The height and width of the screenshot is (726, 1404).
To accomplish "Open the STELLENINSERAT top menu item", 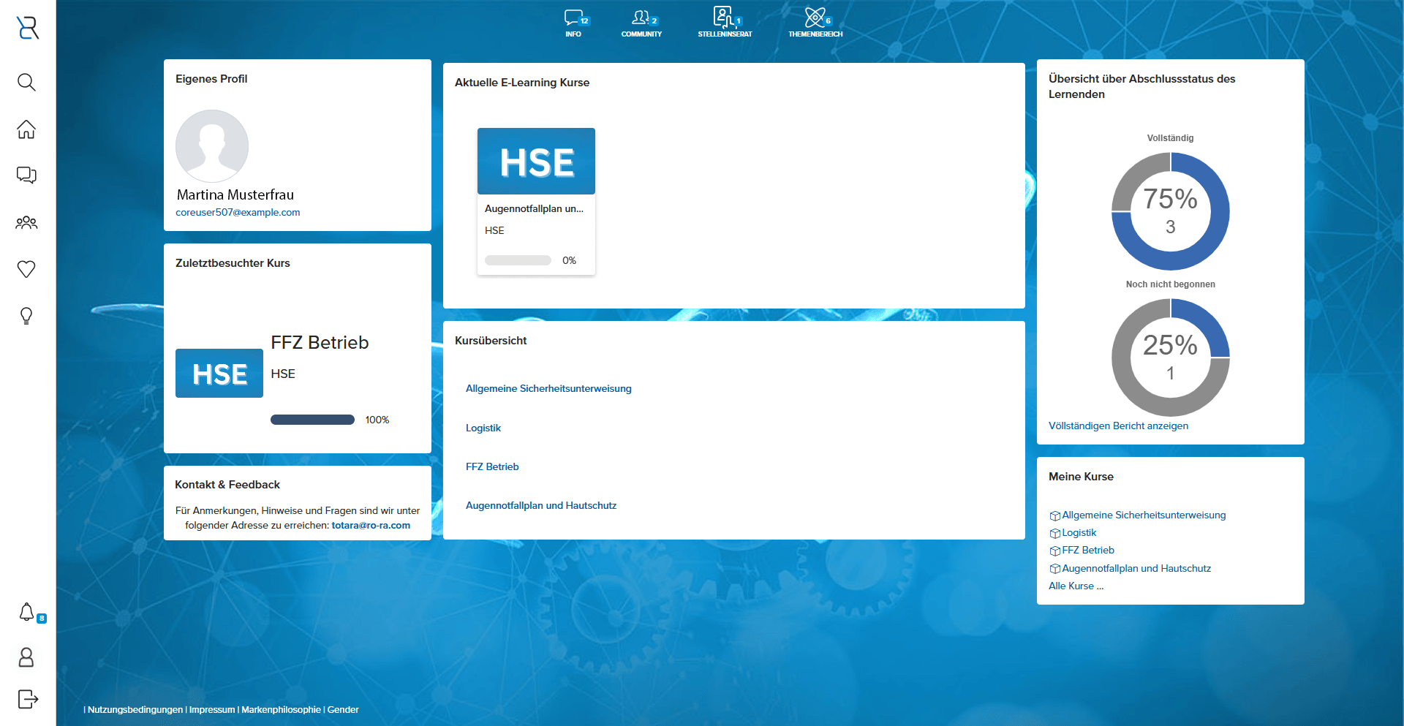I will (x=725, y=23).
